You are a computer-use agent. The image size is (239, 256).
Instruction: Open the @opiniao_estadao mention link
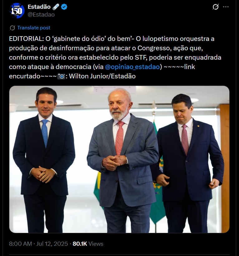pyautogui.click(x=132, y=67)
